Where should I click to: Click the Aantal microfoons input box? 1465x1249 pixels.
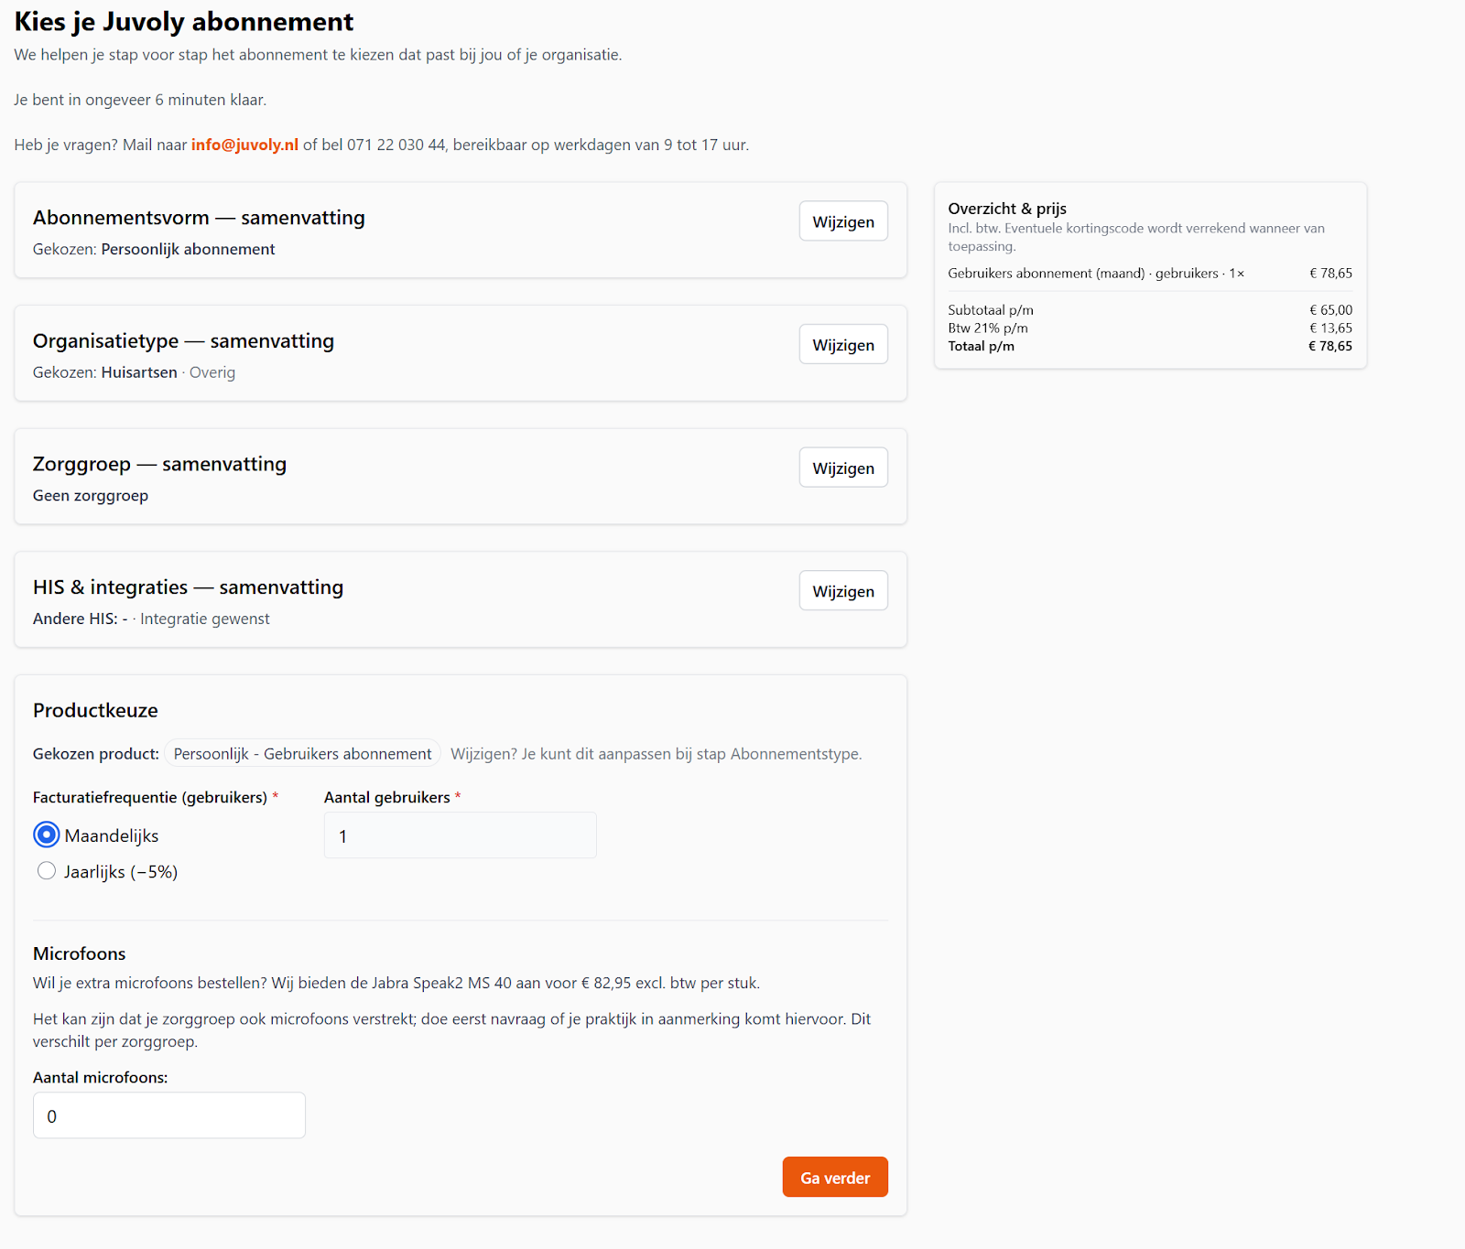(169, 1115)
